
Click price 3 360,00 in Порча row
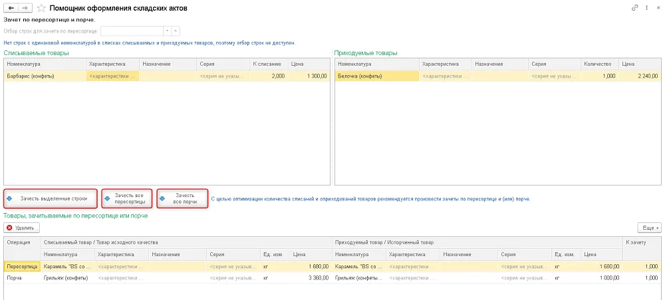[x=310, y=278]
